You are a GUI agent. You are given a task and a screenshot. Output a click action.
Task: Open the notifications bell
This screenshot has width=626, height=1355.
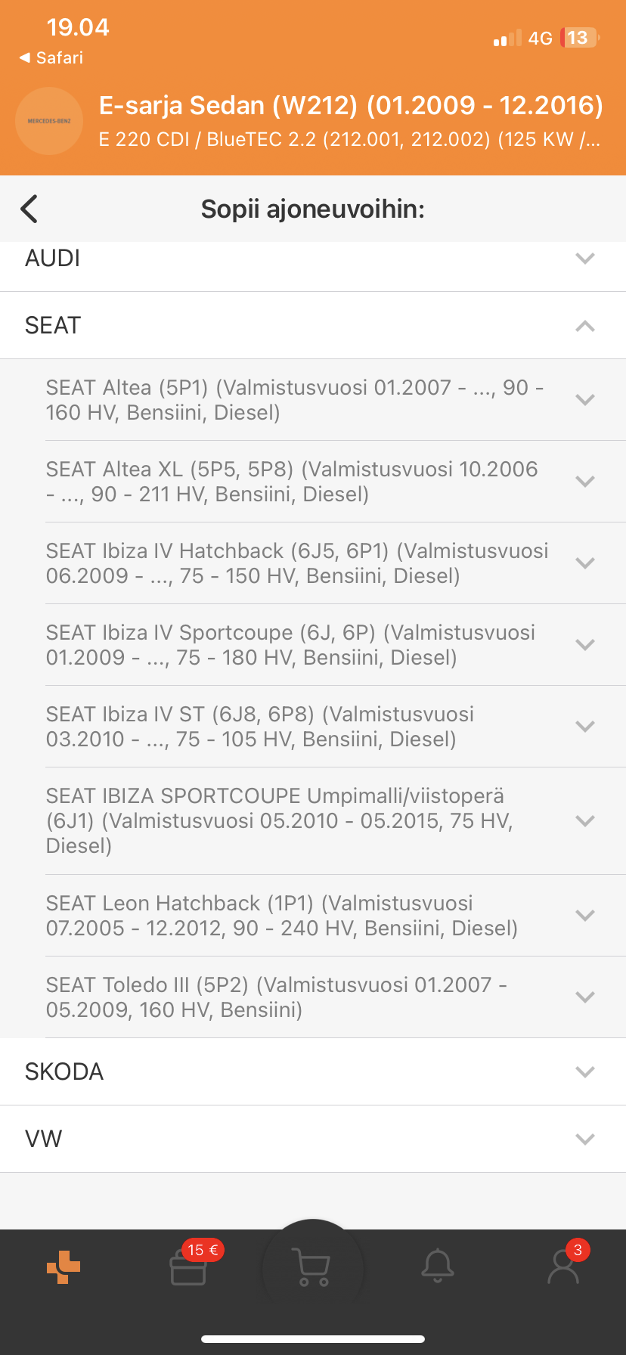(x=438, y=1266)
